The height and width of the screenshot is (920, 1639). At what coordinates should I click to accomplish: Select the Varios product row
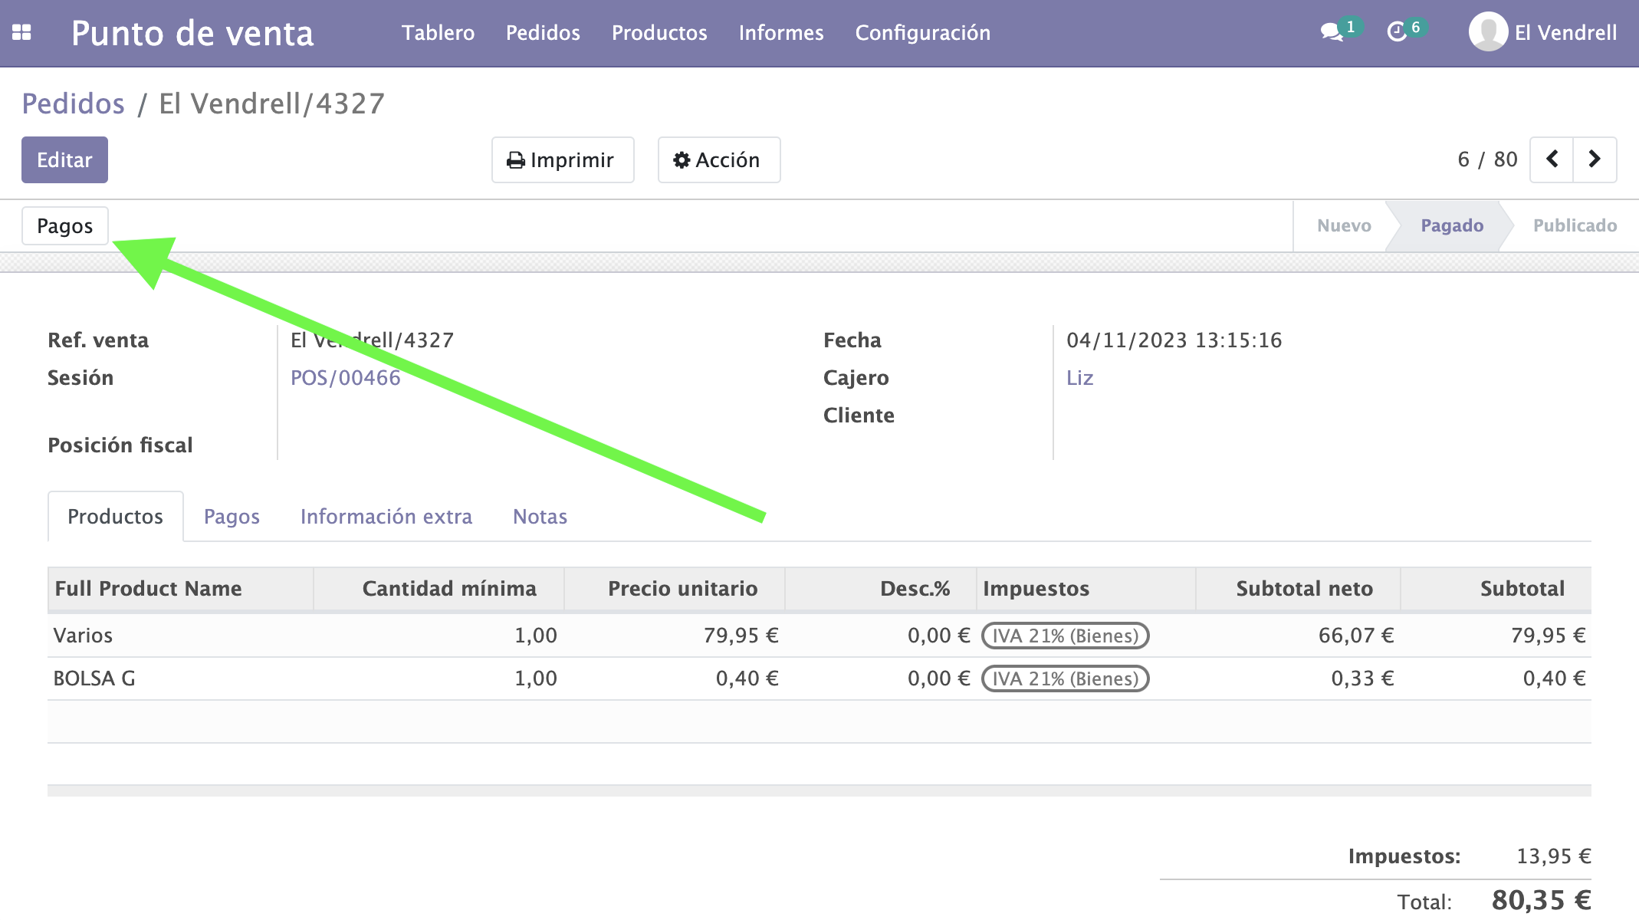click(83, 636)
